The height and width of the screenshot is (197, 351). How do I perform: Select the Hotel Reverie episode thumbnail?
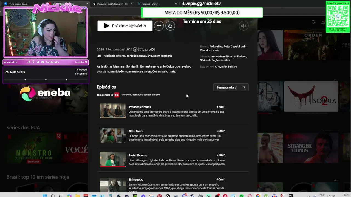tap(113, 159)
